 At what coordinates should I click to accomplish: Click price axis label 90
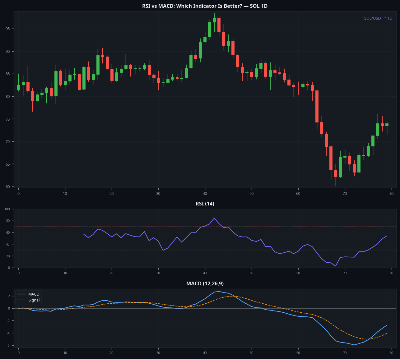click(x=7, y=52)
